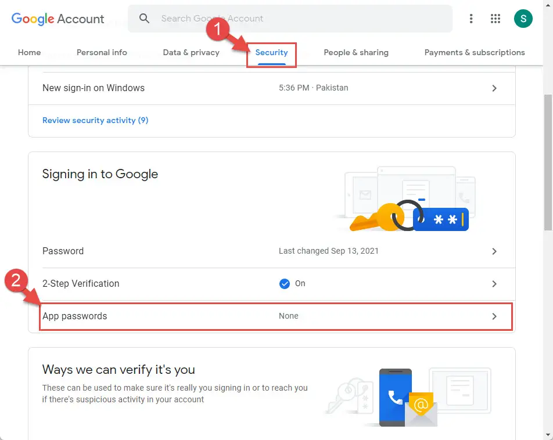Expand chevron for New sign-in on Windows
This screenshot has height=440, width=553.
pos(494,88)
